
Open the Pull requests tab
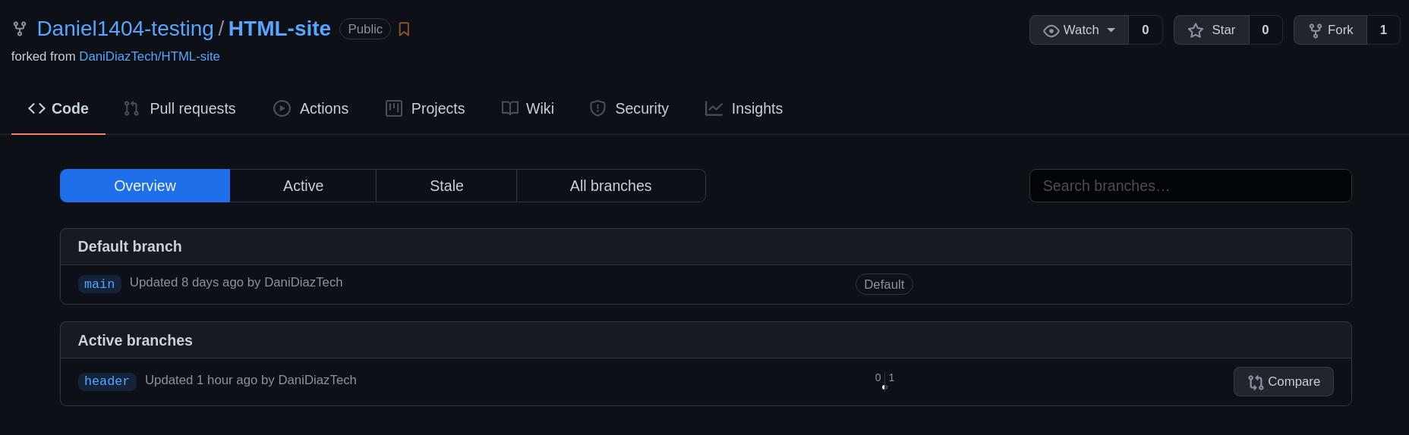pos(180,109)
